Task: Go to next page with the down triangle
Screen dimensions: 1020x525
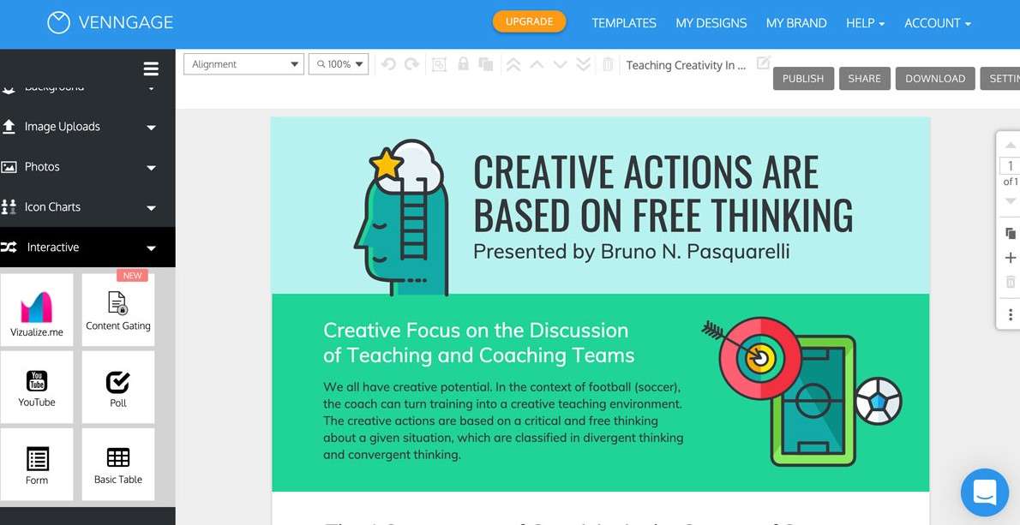Action: click(x=1011, y=201)
